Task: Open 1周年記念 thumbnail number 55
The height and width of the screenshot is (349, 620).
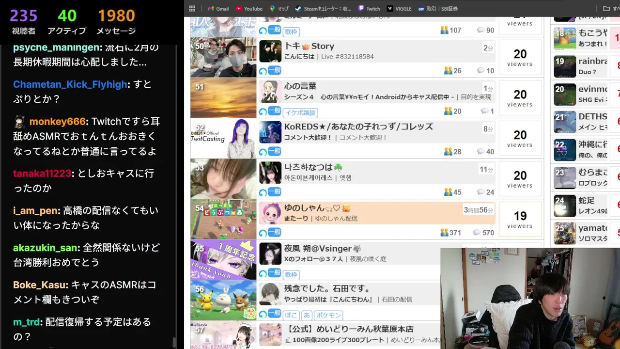Action: tap(223, 259)
